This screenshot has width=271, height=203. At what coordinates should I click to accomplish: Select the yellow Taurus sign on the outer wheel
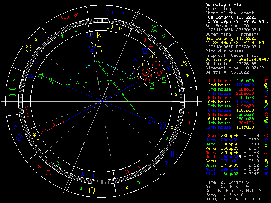[28, 49]
